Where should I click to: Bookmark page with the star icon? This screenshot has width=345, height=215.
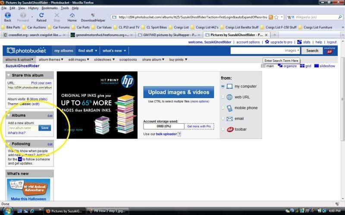276,17
